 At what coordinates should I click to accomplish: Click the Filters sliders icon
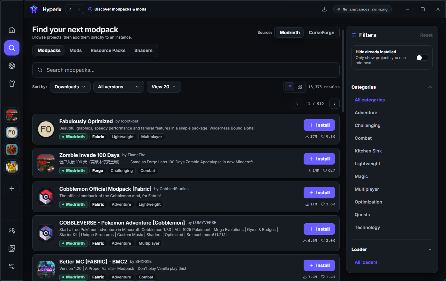[354, 35]
